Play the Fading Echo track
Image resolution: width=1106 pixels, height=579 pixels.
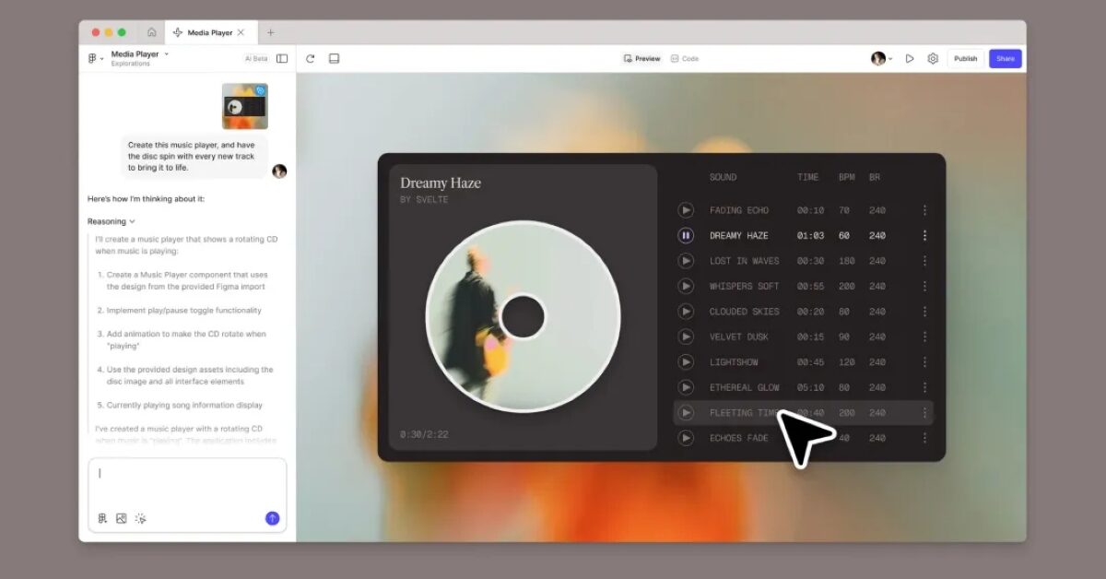click(686, 209)
